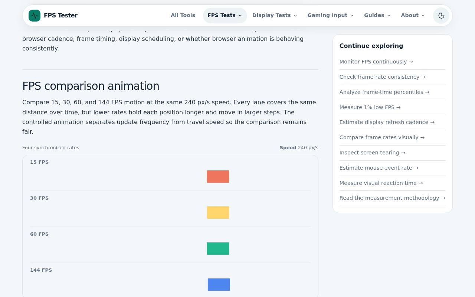Toggle dark mode with the moon icon
The height and width of the screenshot is (297, 475).
pos(441,16)
